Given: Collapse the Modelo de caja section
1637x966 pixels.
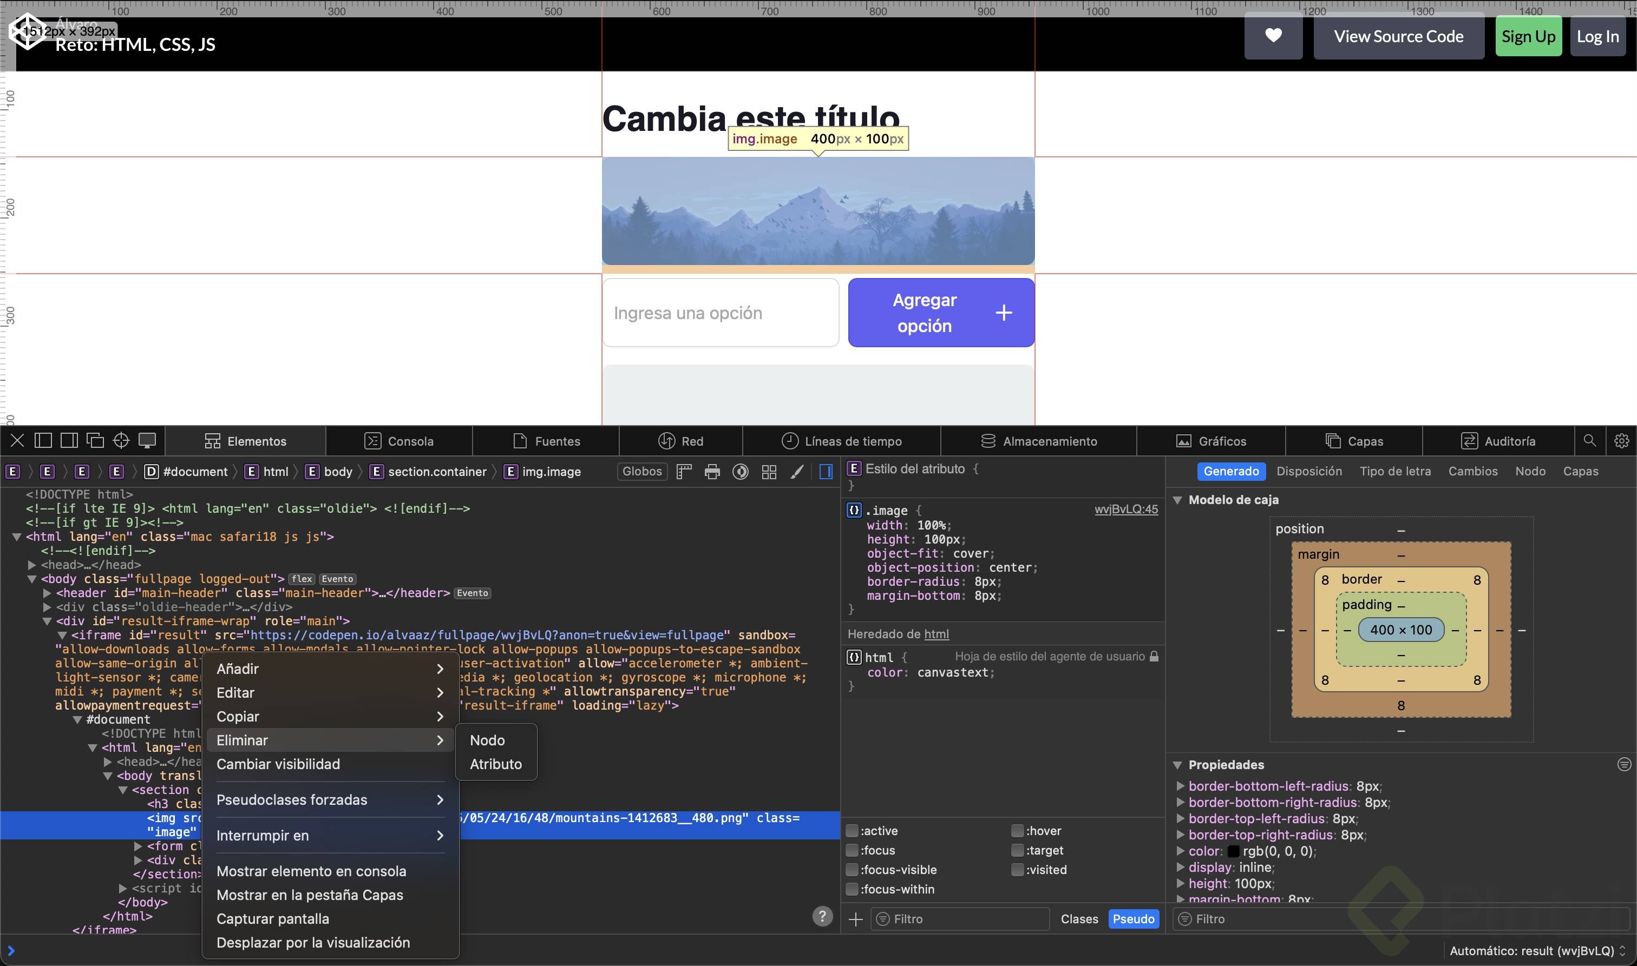Looking at the screenshot, I should click(1178, 500).
